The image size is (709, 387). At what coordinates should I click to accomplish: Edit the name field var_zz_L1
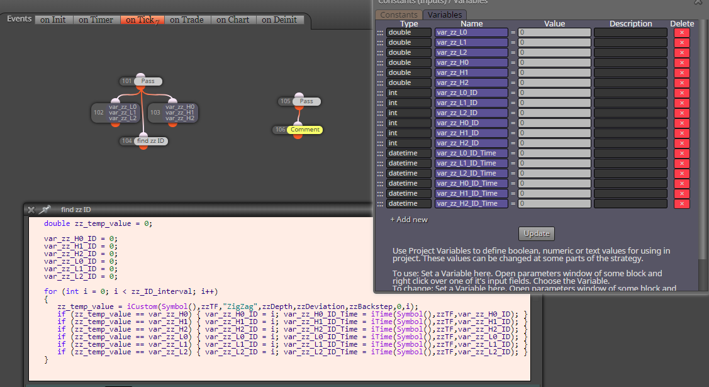point(471,43)
